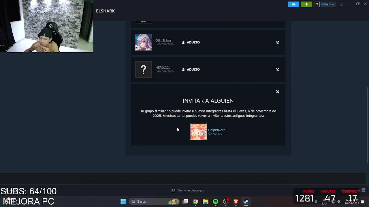Expand HEROCOL member details chevron
Image resolution: width=369 pixels, height=207 pixels.
(278, 70)
